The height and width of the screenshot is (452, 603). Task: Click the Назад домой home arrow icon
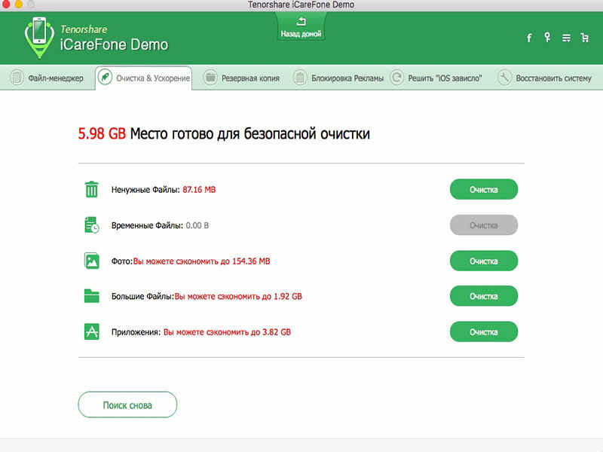click(x=301, y=22)
